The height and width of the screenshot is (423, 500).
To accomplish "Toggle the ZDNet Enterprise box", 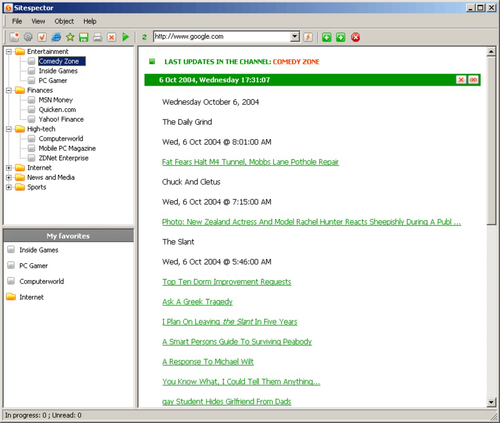I will pos(31,158).
